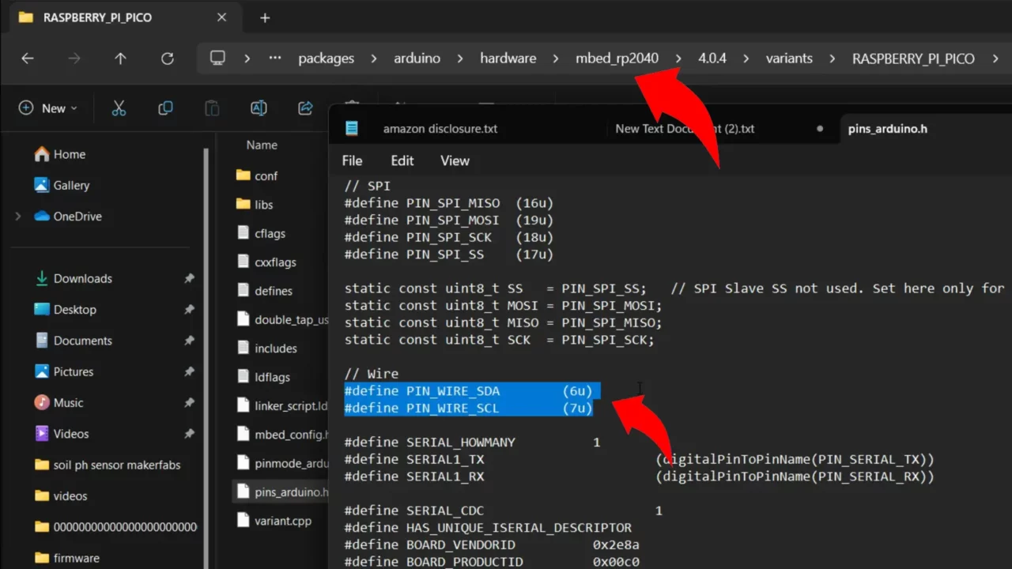Expand chevron after 4.0.4 breadcrumb
This screenshot has height=569, width=1012.
[746, 58]
